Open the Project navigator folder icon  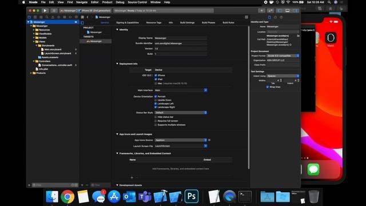(29, 17)
